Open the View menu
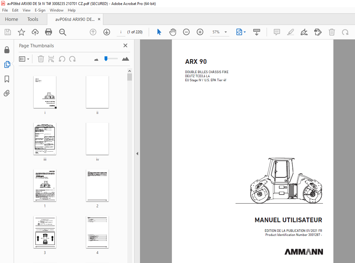The height and width of the screenshot is (263, 355). (26, 10)
